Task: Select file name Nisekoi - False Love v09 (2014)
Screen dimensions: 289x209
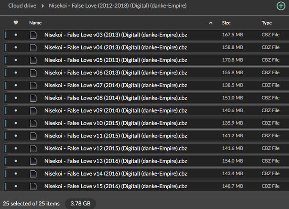Action: [x=116, y=111]
